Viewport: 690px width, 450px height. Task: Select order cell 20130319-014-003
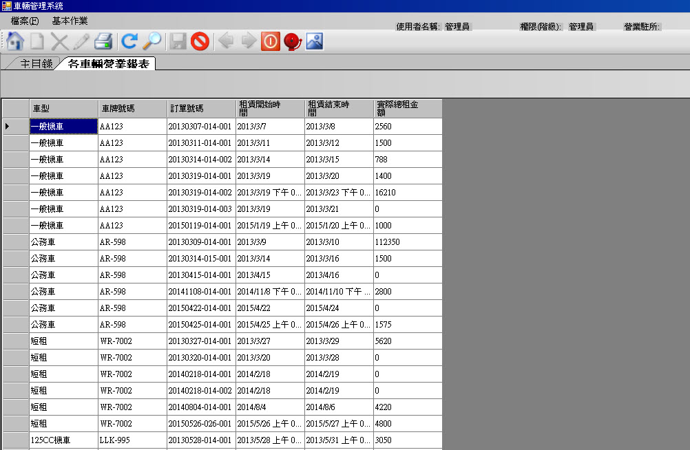pos(202,209)
